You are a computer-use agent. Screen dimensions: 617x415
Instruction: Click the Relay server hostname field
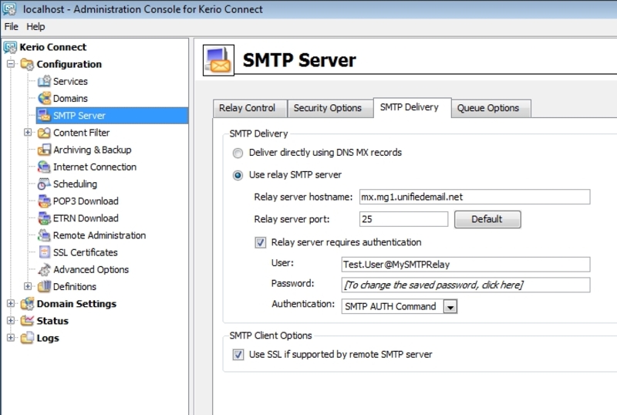(x=474, y=197)
